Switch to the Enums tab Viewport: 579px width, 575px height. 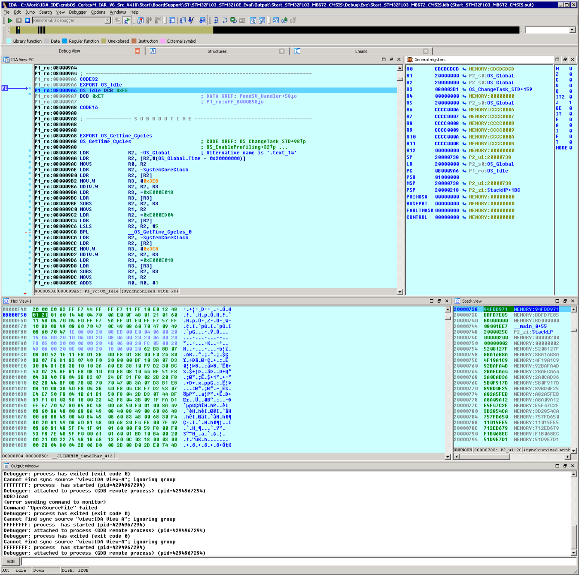[361, 51]
